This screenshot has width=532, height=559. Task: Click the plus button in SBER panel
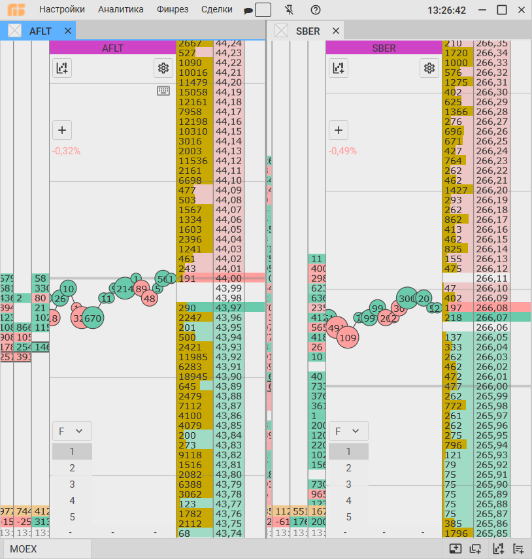click(x=339, y=130)
